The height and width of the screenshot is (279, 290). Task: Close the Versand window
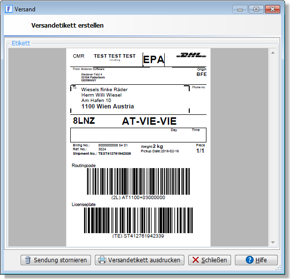[x=272, y=9]
